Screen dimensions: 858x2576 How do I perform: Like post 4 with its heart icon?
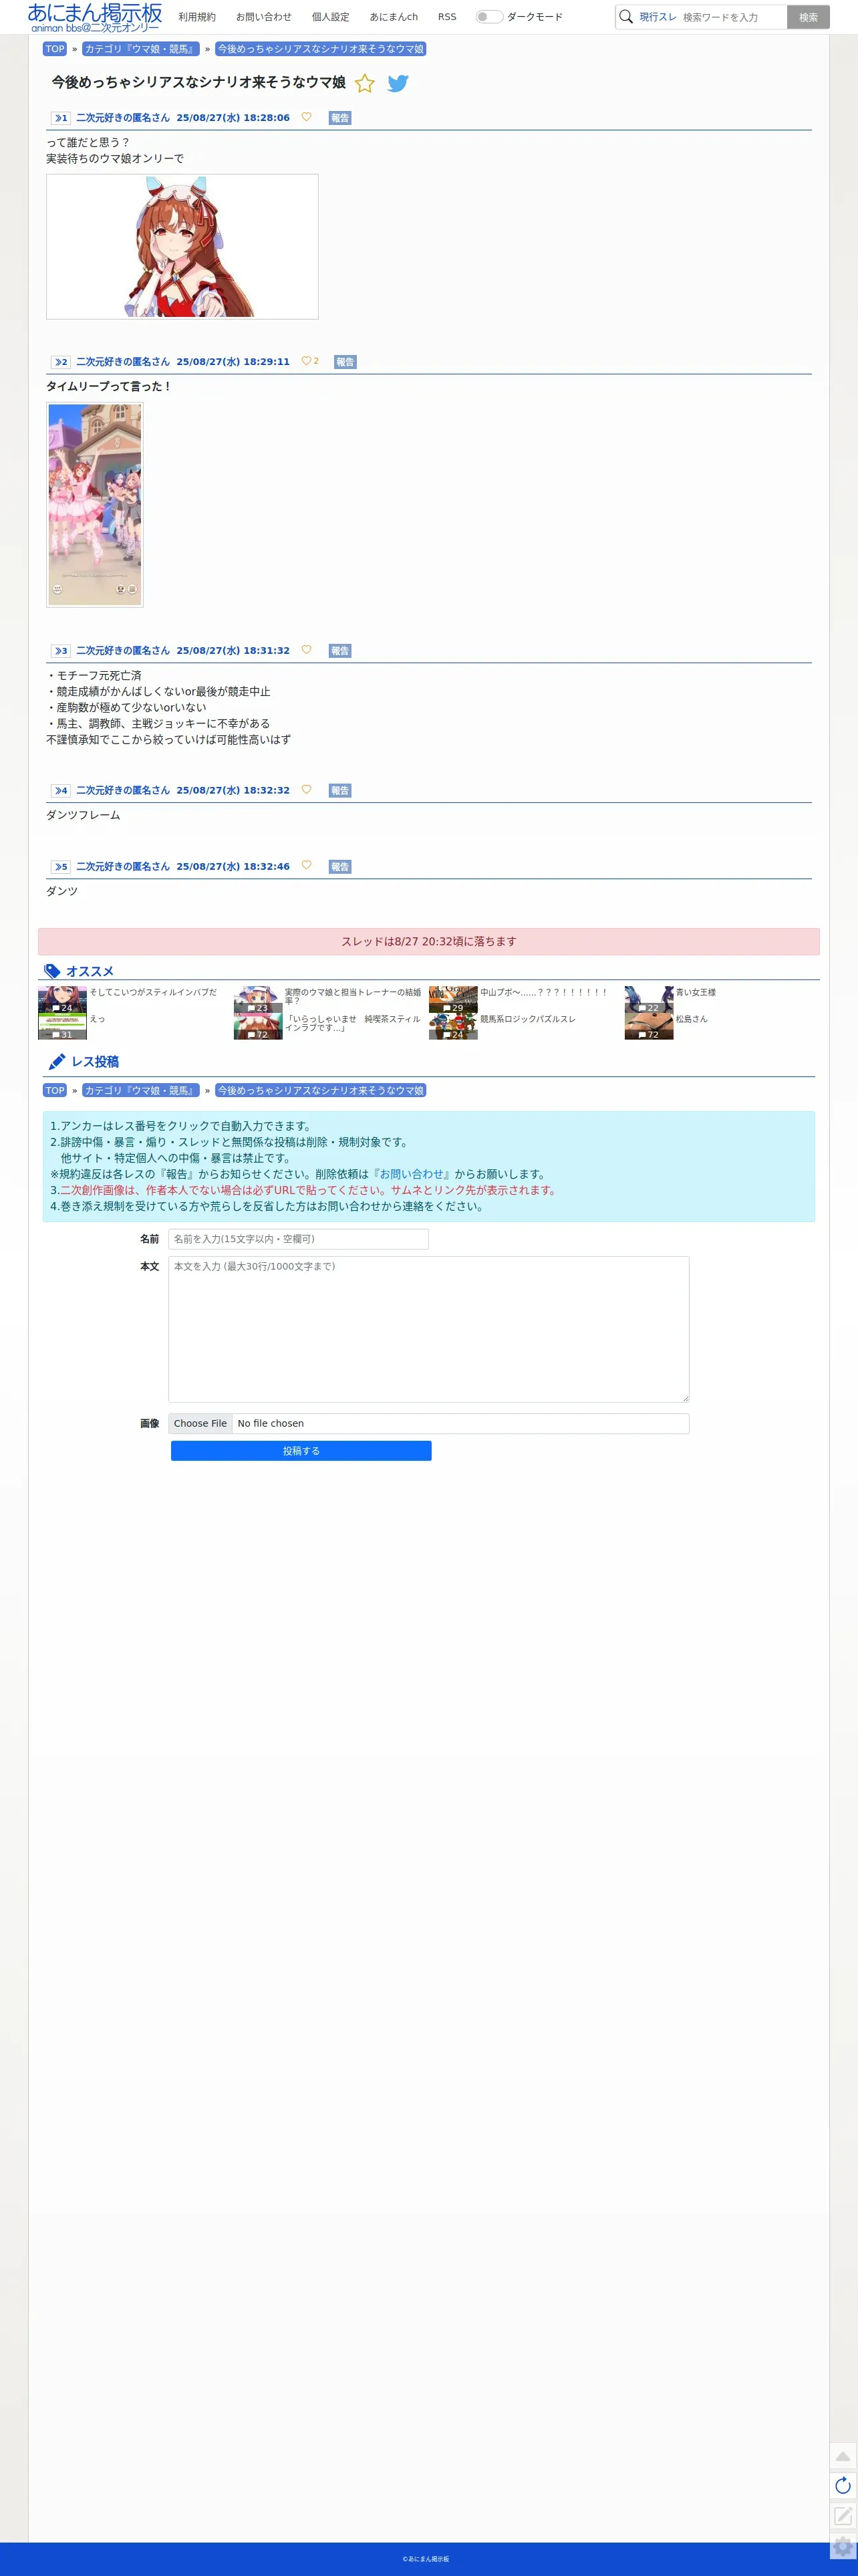306,790
